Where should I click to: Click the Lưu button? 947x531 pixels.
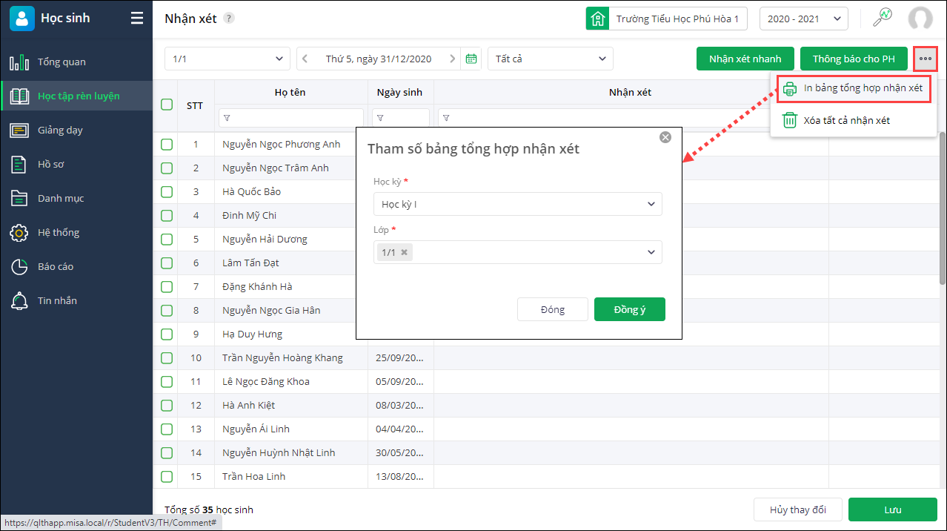(893, 509)
